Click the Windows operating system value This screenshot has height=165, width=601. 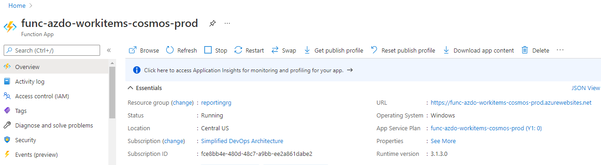(x=443, y=115)
